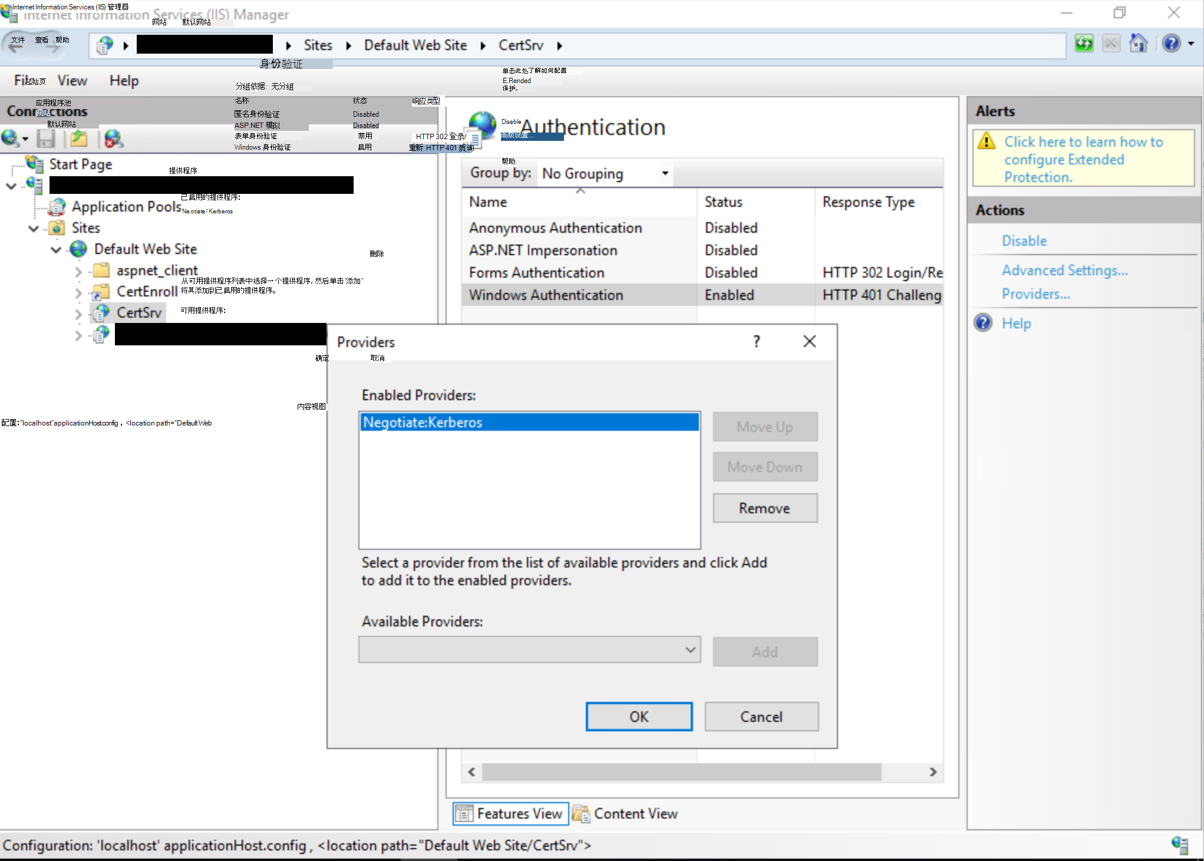1204x861 pixels.
Task: Expand the CertSrv tree node
Action: pos(78,314)
